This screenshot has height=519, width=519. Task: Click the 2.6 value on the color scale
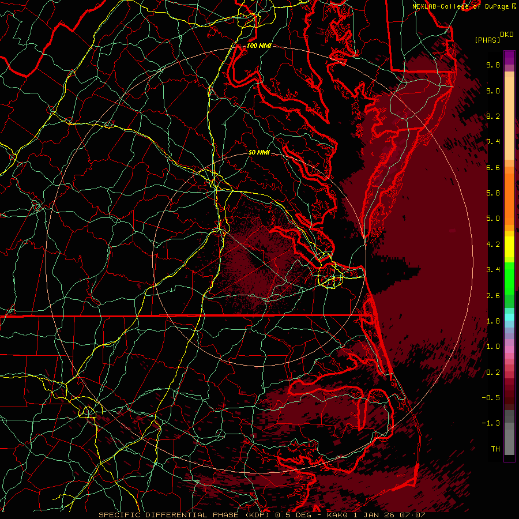(493, 296)
